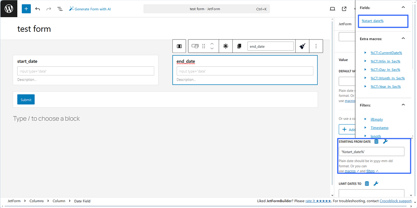Viewport: 417px width, 208px height.
Task: Click the start_date field label
Action: [x=27, y=61]
